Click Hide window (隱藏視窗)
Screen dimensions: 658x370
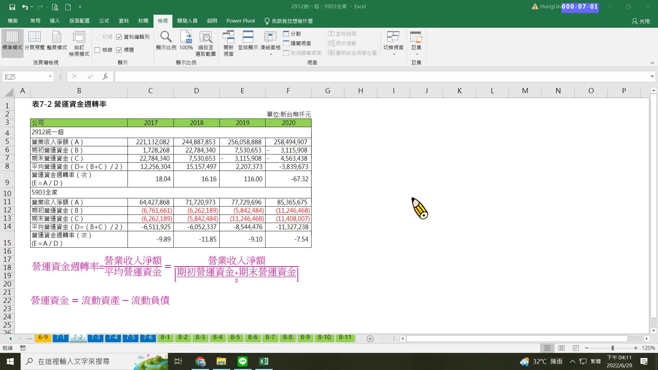(297, 43)
